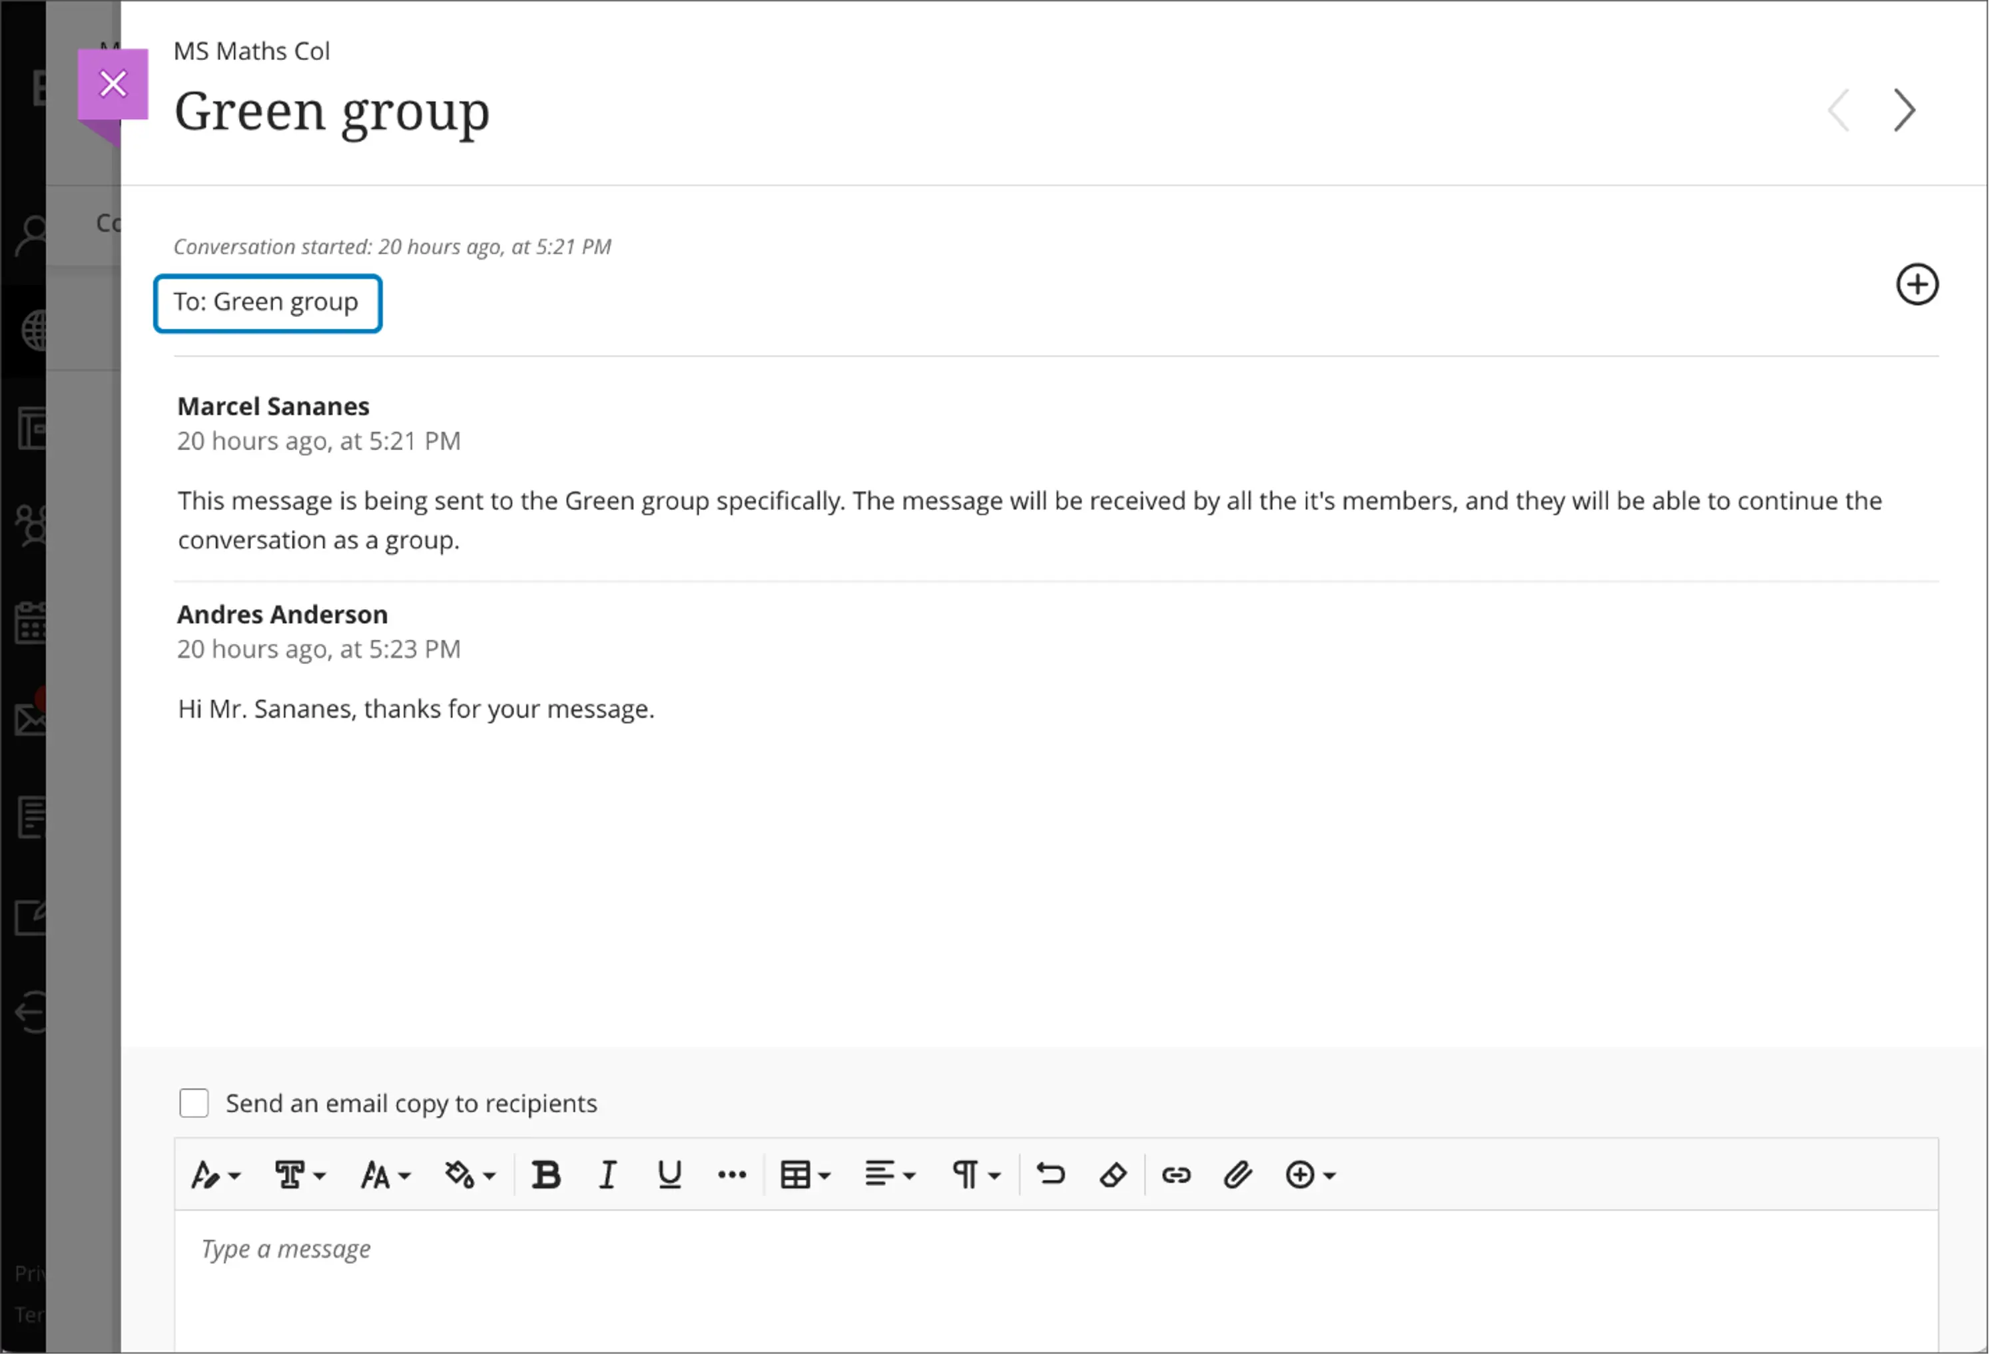Open the insert content plus dropdown
The width and height of the screenshot is (1990, 1355).
coord(1310,1175)
